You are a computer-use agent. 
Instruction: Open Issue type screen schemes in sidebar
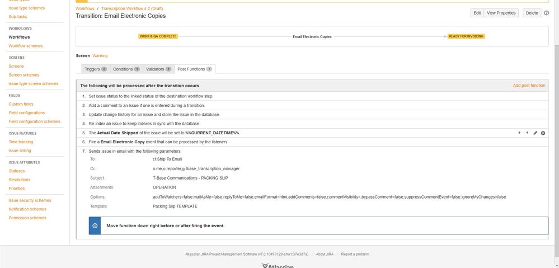coord(34,84)
